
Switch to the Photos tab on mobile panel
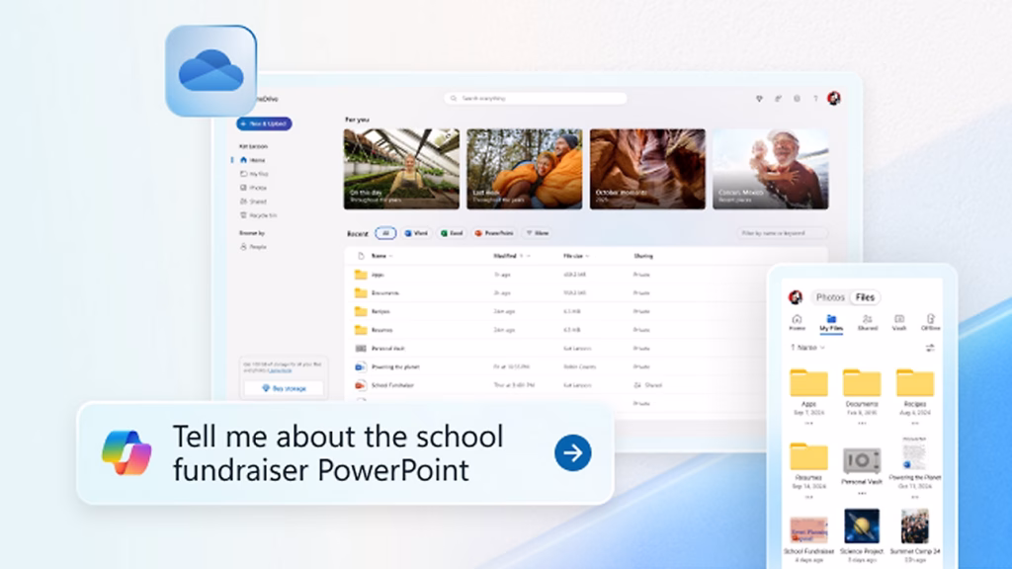point(830,297)
